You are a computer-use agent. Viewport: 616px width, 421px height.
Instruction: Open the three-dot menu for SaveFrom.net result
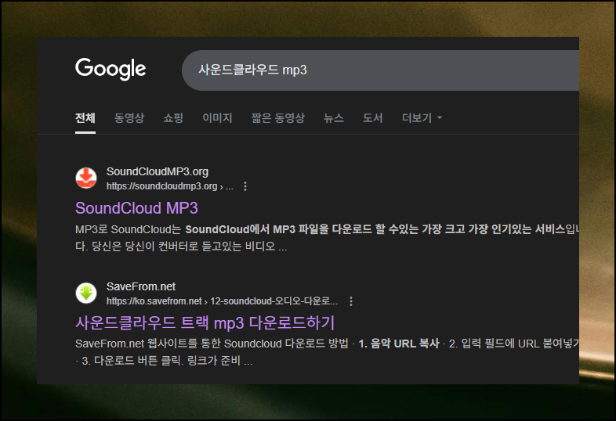click(x=351, y=301)
